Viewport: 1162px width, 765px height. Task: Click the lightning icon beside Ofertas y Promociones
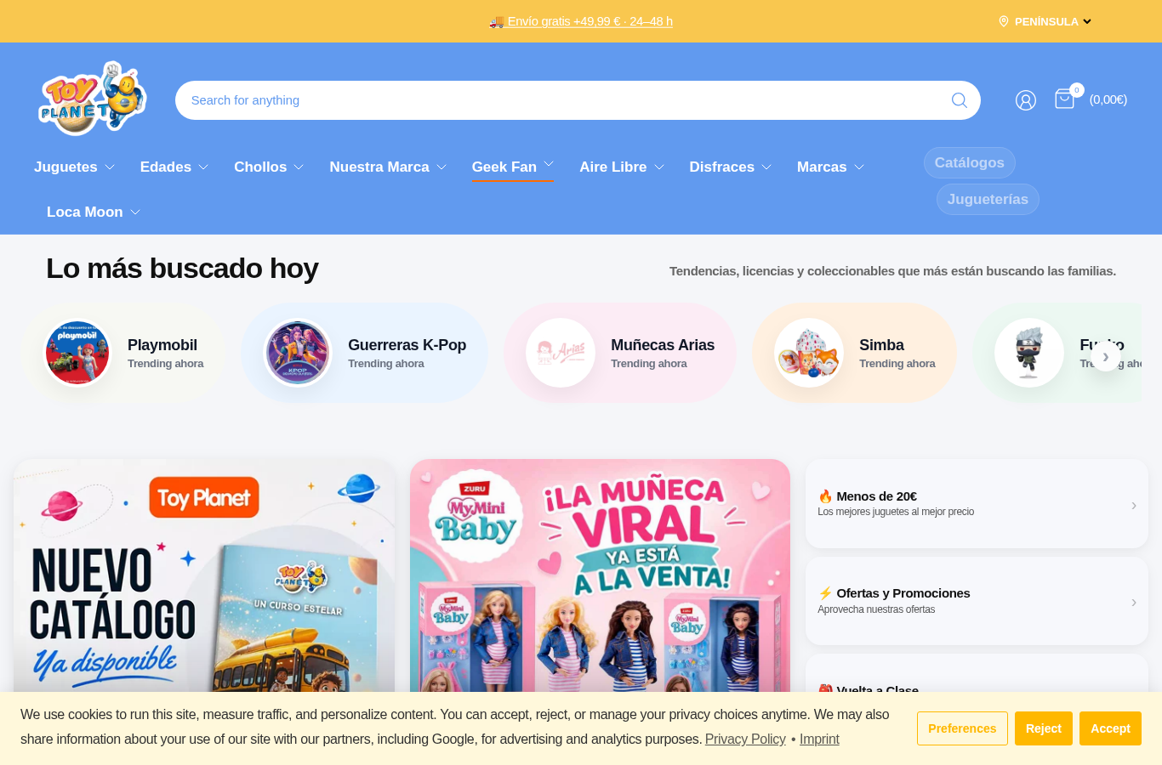(825, 593)
